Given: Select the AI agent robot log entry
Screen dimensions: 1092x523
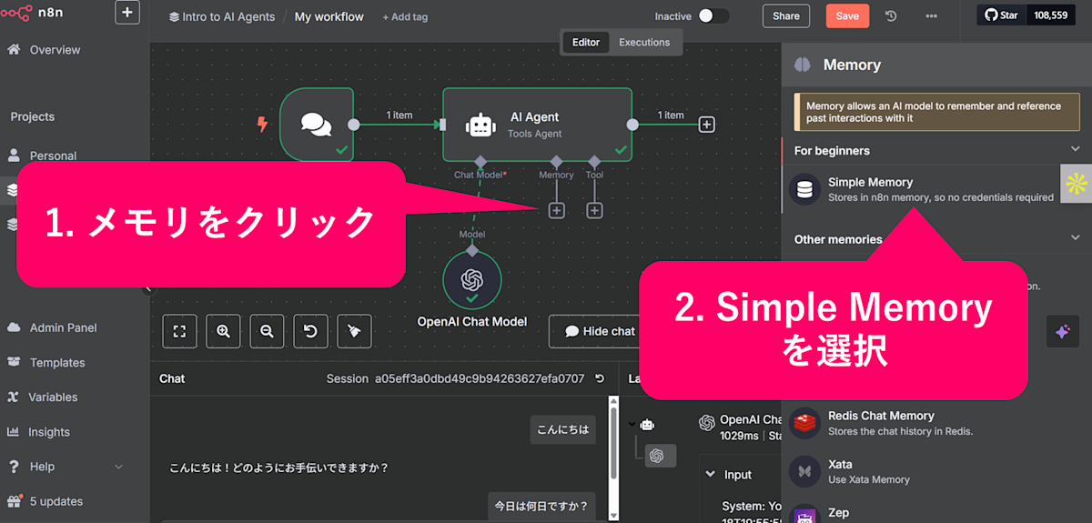Looking at the screenshot, I should click(x=647, y=424).
